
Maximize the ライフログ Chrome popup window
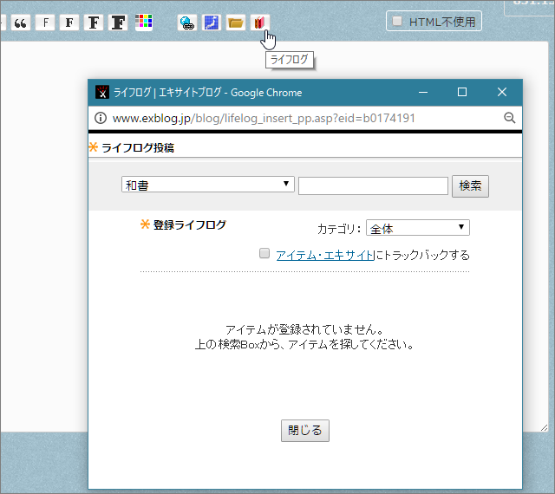click(462, 92)
